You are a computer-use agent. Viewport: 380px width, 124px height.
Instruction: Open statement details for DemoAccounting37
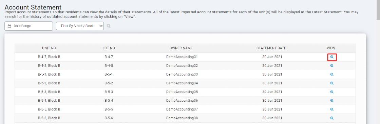[332, 109]
